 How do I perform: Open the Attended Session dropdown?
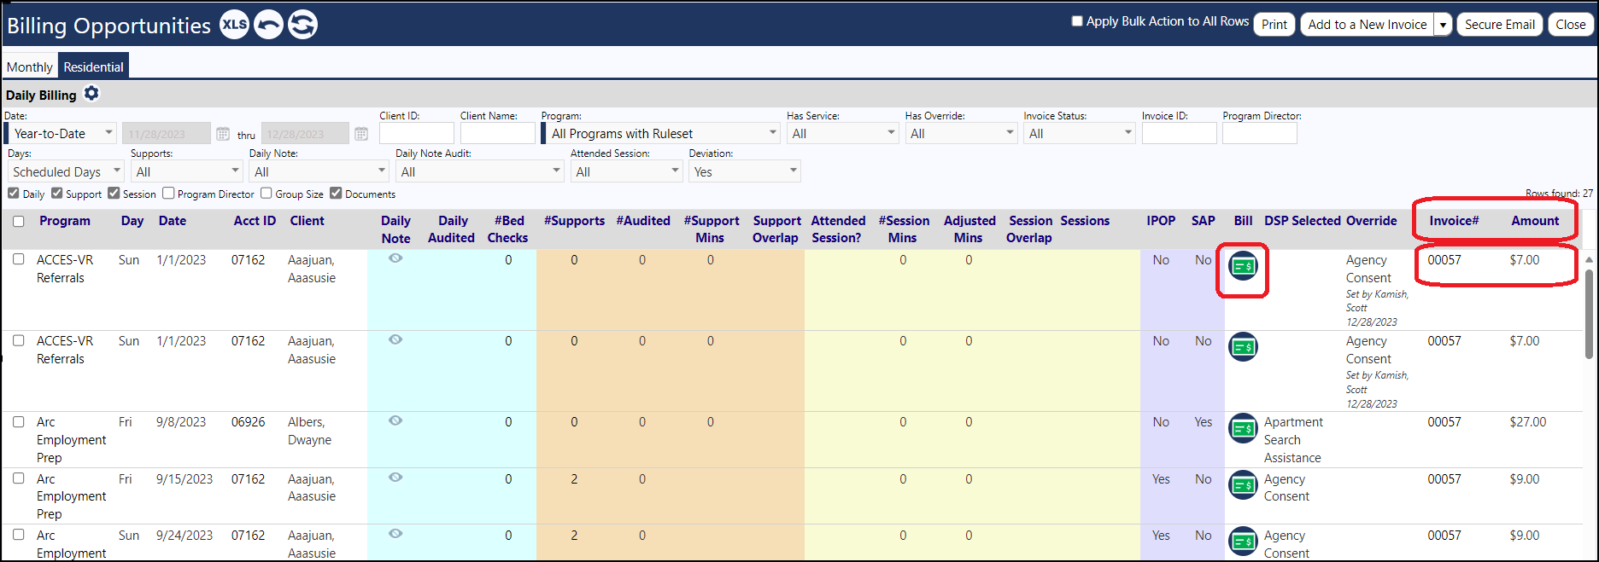coord(626,171)
